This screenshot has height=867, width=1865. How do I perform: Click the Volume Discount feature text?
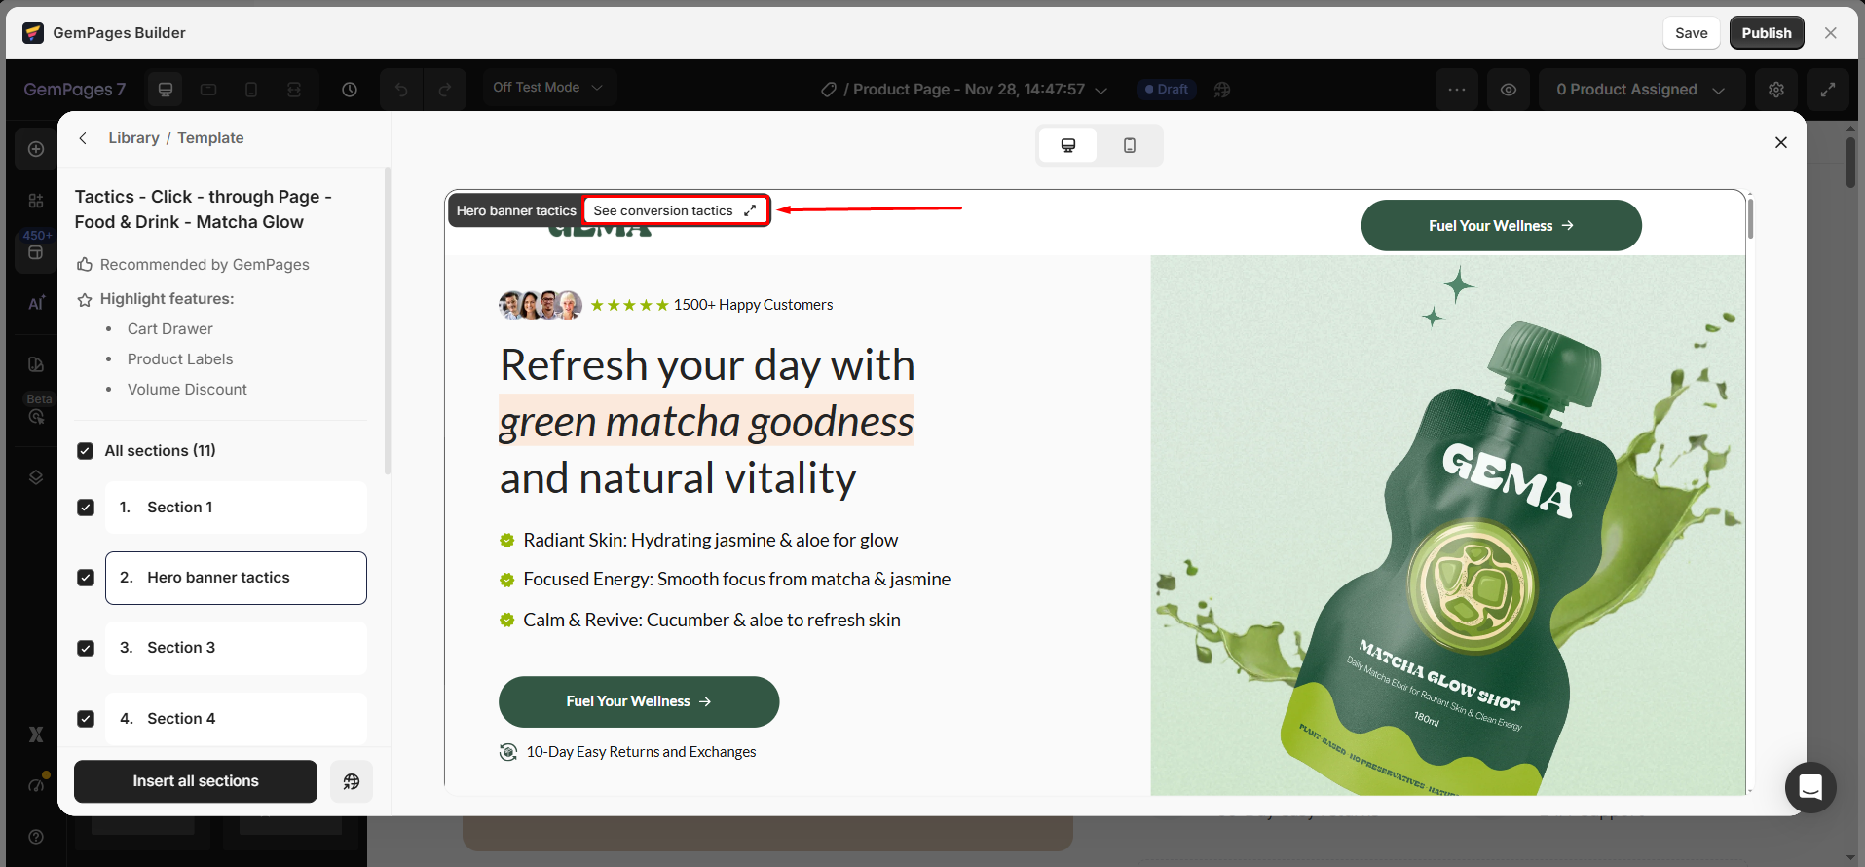coord(187,390)
